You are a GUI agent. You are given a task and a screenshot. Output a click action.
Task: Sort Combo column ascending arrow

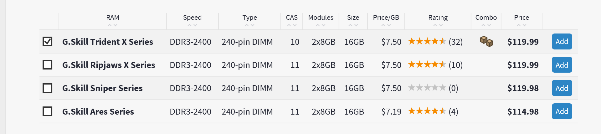pyautogui.click(x=483, y=25)
